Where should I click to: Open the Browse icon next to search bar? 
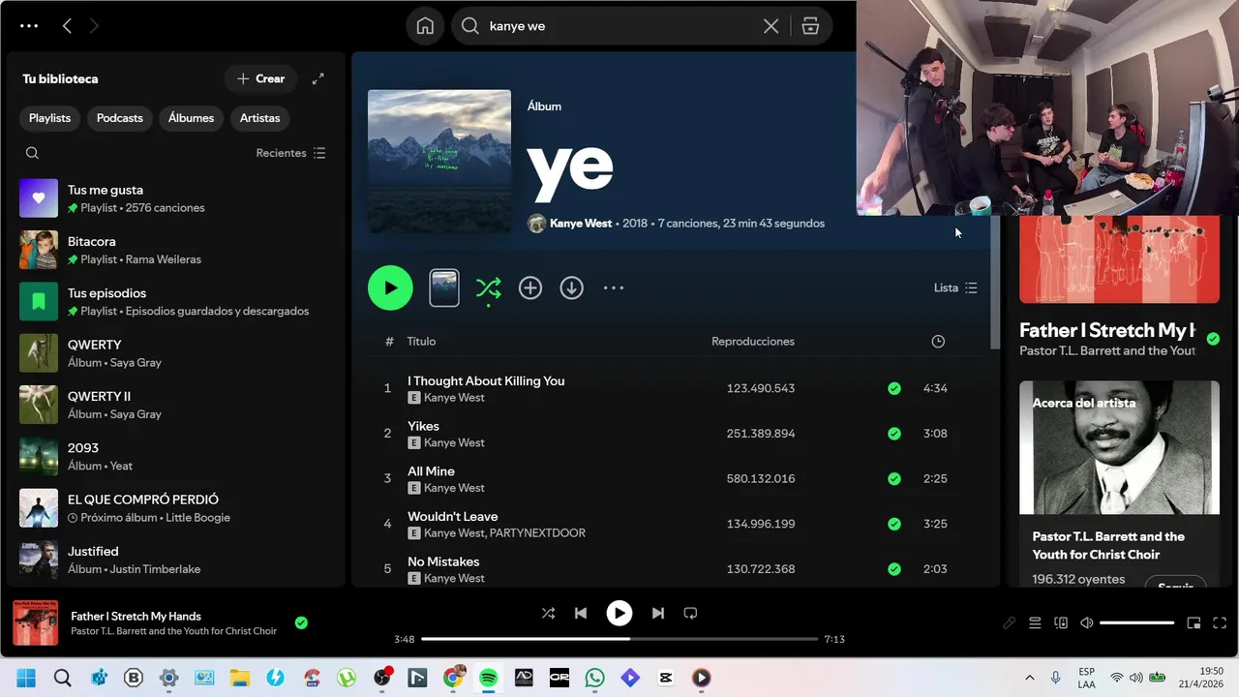point(810,26)
